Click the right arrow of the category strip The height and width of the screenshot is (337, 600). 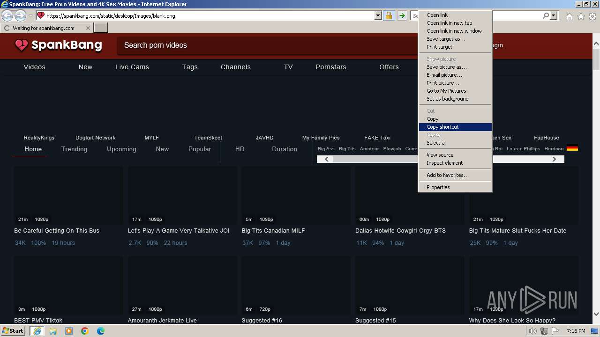point(554,159)
